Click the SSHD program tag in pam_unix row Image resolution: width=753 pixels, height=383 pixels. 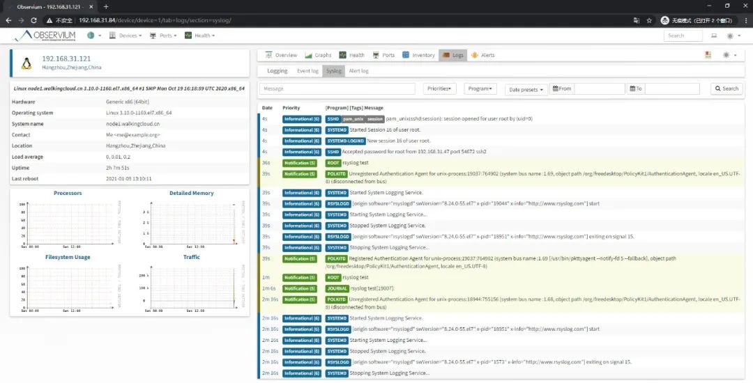[333, 119]
